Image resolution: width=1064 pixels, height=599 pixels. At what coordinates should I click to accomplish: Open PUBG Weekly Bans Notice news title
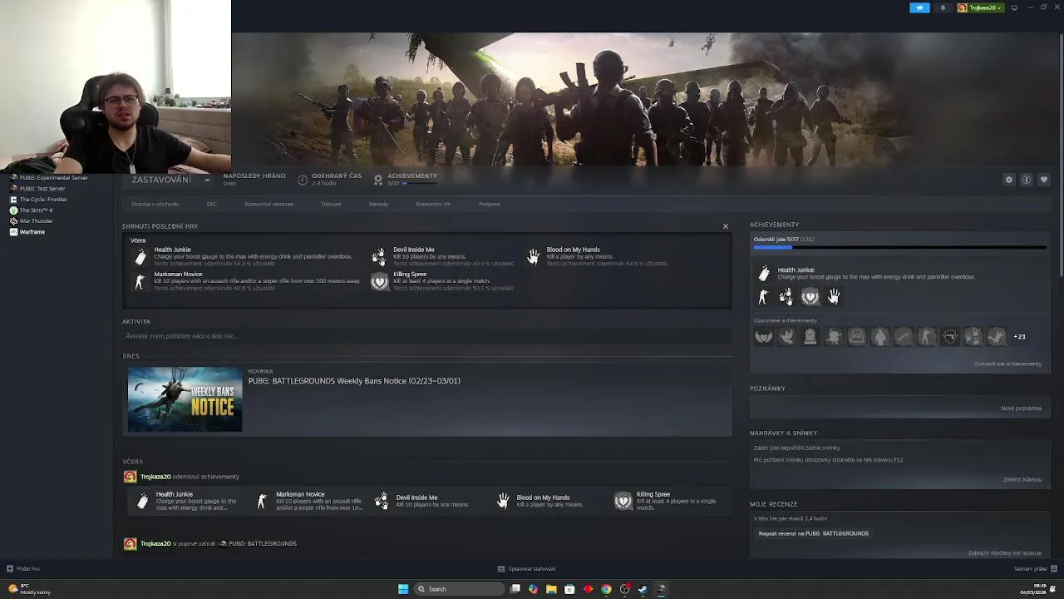point(354,381)
